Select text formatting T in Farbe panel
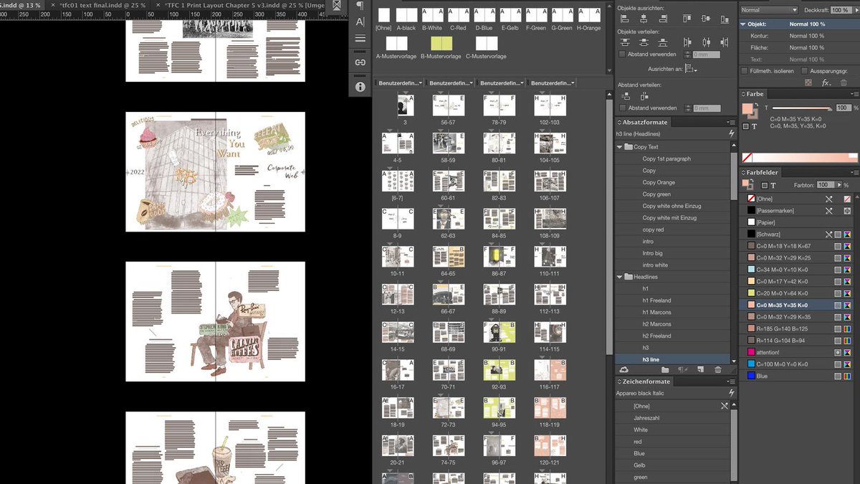This screenshot has width=860, height=484. coord(754,126)
